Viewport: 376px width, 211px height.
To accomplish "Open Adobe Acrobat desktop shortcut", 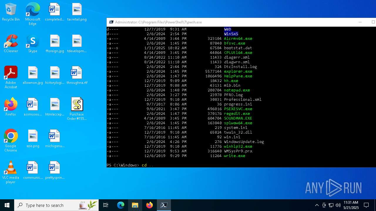I will click(x=11, y=77).
